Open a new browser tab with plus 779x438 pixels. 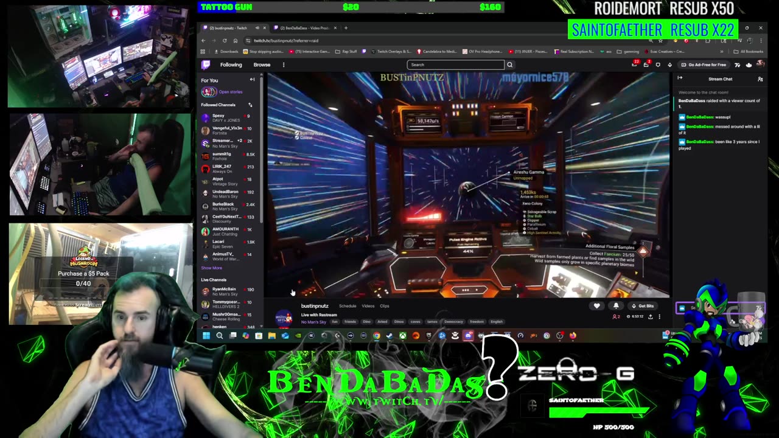(x=346, y=28)
